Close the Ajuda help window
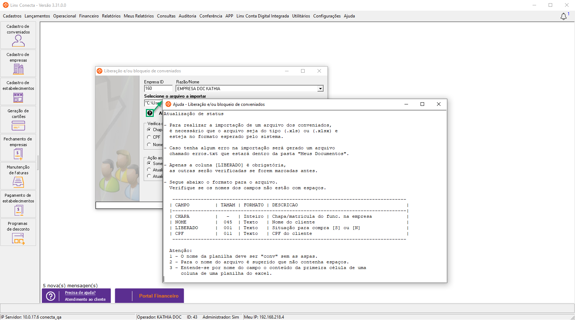The height and width of the screenshot is (320, 575). 439,104
